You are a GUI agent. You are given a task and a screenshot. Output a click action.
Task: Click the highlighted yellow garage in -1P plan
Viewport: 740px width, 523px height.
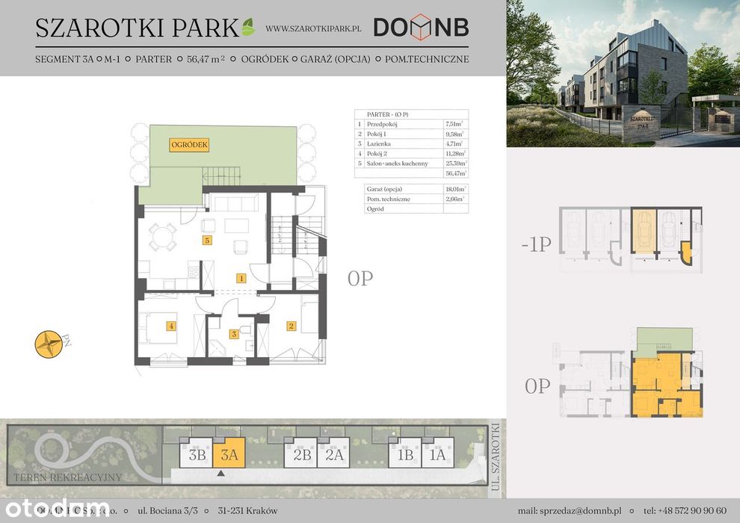click(644, 231)
